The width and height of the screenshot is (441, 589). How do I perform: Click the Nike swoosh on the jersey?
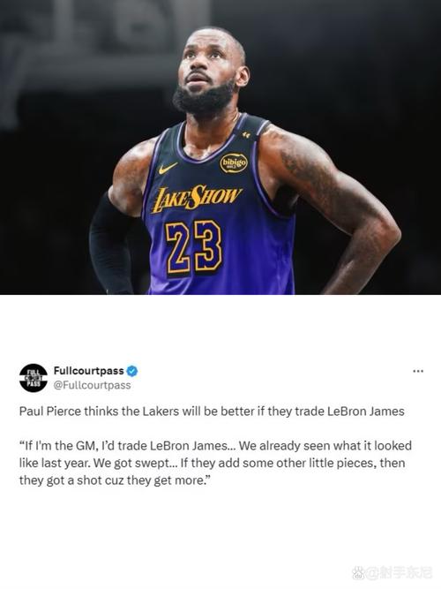click(168, 168)
